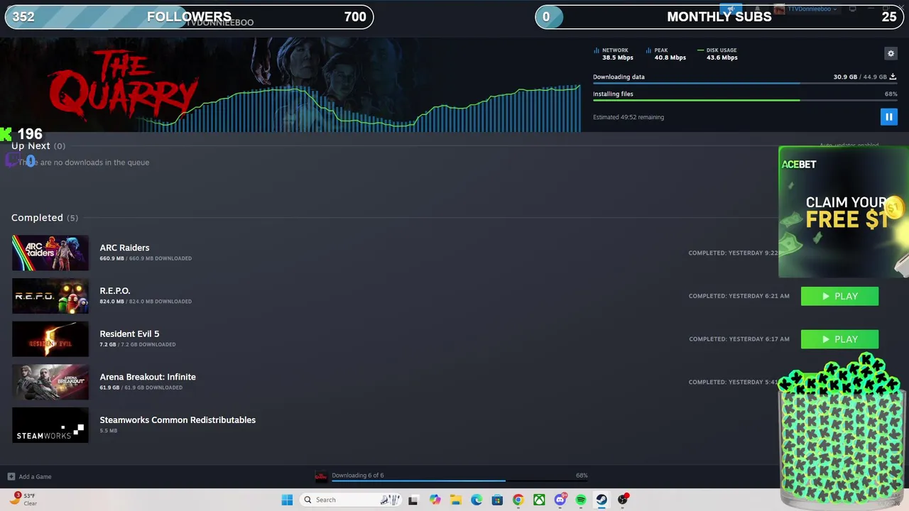
Task: Open the Windows Start menu
Action: 287,500
